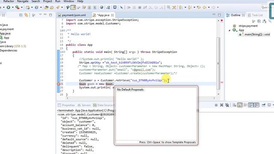Open the Refactor menu
Image resolution: width=274 pixels, height=154 pixels.
point(9,1)
